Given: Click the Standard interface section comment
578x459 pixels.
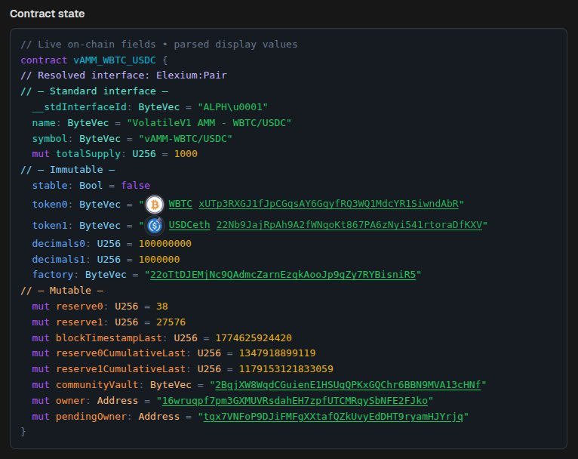Looking at the screenshot, I should coord(94,91).
